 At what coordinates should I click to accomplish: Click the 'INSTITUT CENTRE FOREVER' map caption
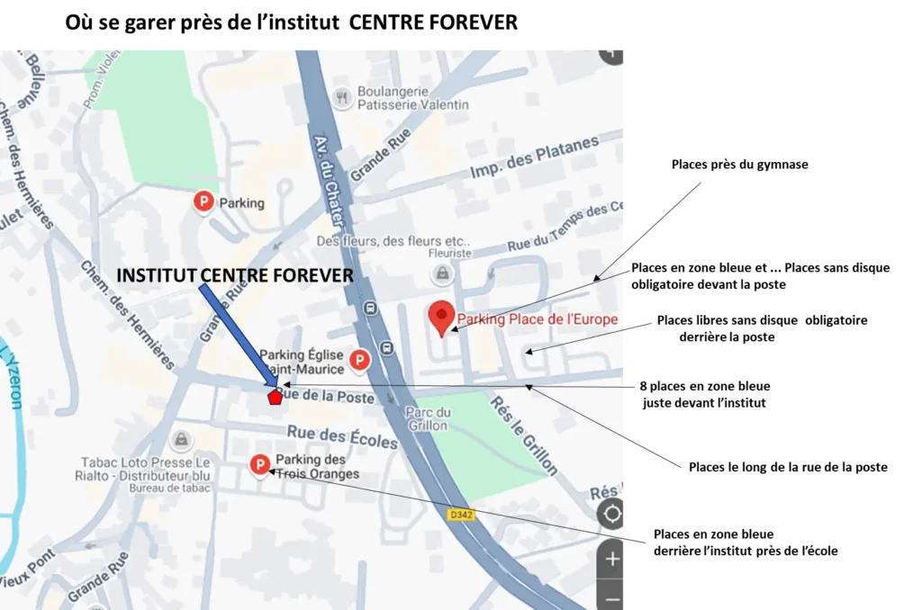pyautogui.click(x=235, y=275)
